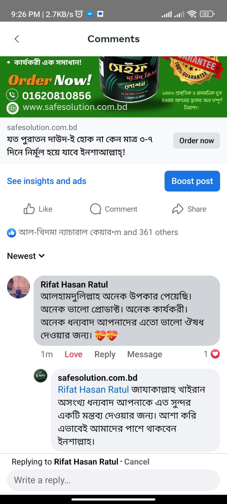
Task: Toggle Love reaction on Rifat's comment
Action: [x=73, y=354]
